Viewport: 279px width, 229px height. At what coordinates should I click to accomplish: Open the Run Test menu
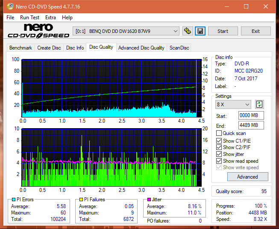point(29,18)
